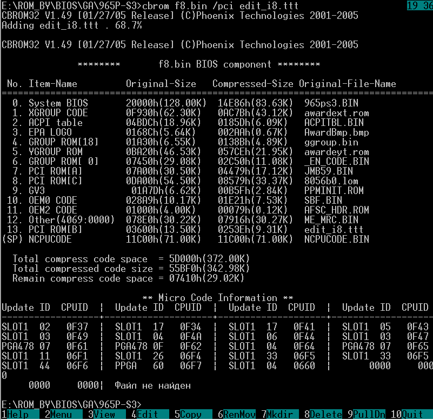Image resolution: width=433 pixels, height=420 pixels.
Task: Select the 4Edit function key
Action: pos(147,415)
